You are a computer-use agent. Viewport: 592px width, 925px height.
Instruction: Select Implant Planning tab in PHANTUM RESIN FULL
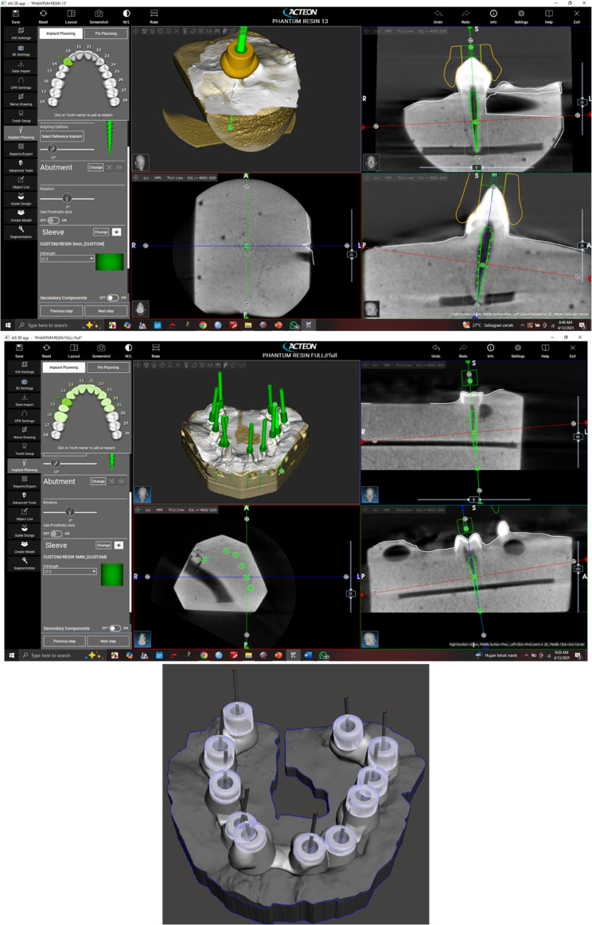pos(64,367)
